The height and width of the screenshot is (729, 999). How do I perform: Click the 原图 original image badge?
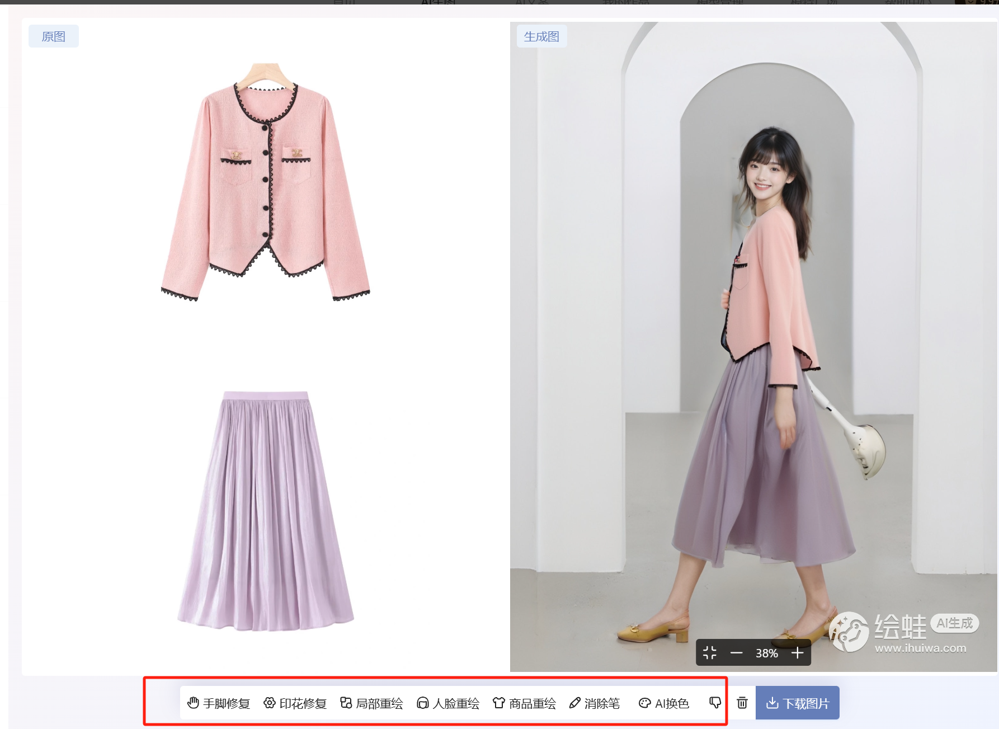[x=54, y=35]
